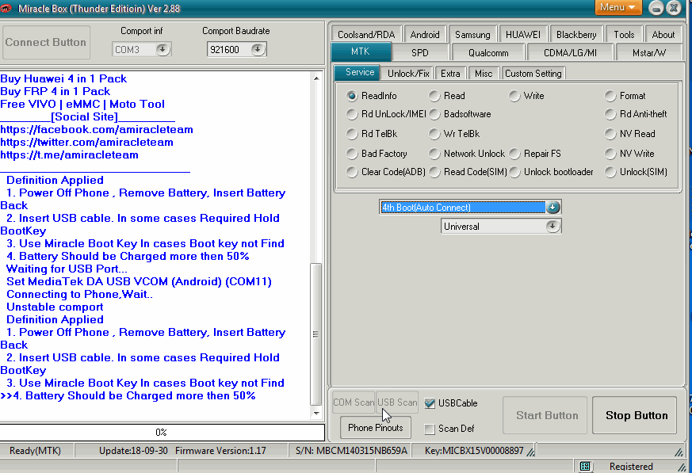Select the Clear Code(ADB) option

point(352,172)
